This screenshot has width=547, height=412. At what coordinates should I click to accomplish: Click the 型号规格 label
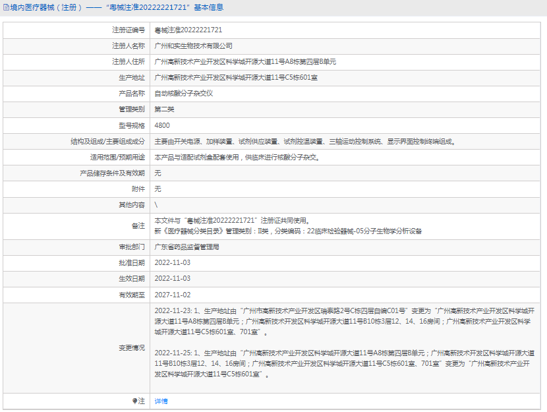coord(132,126)
